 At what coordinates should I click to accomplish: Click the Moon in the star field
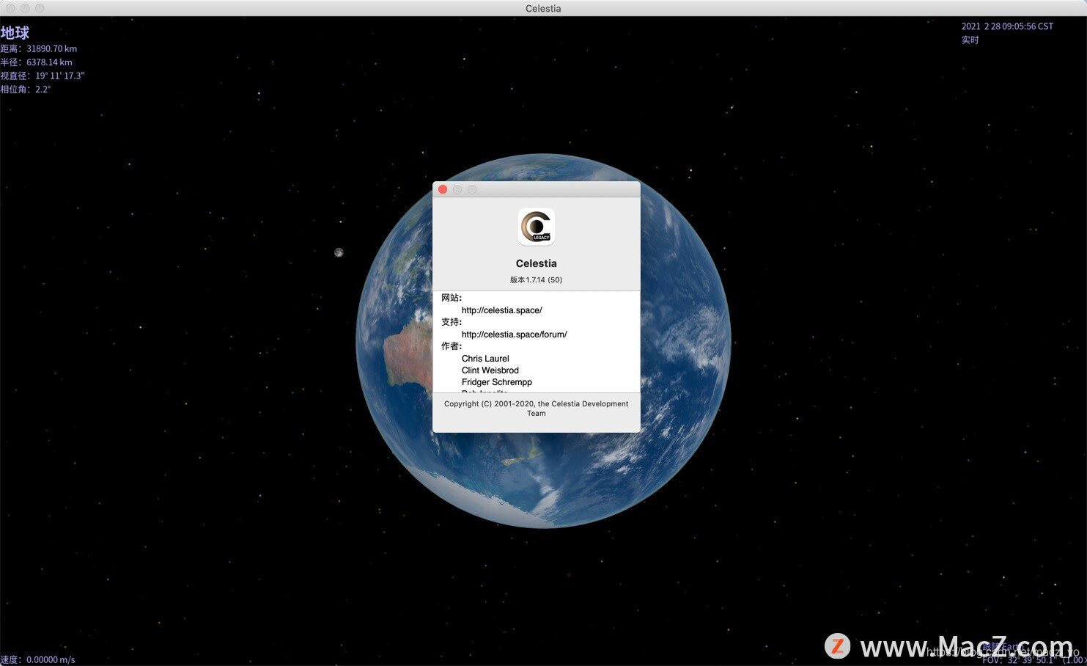coord(339,252)
